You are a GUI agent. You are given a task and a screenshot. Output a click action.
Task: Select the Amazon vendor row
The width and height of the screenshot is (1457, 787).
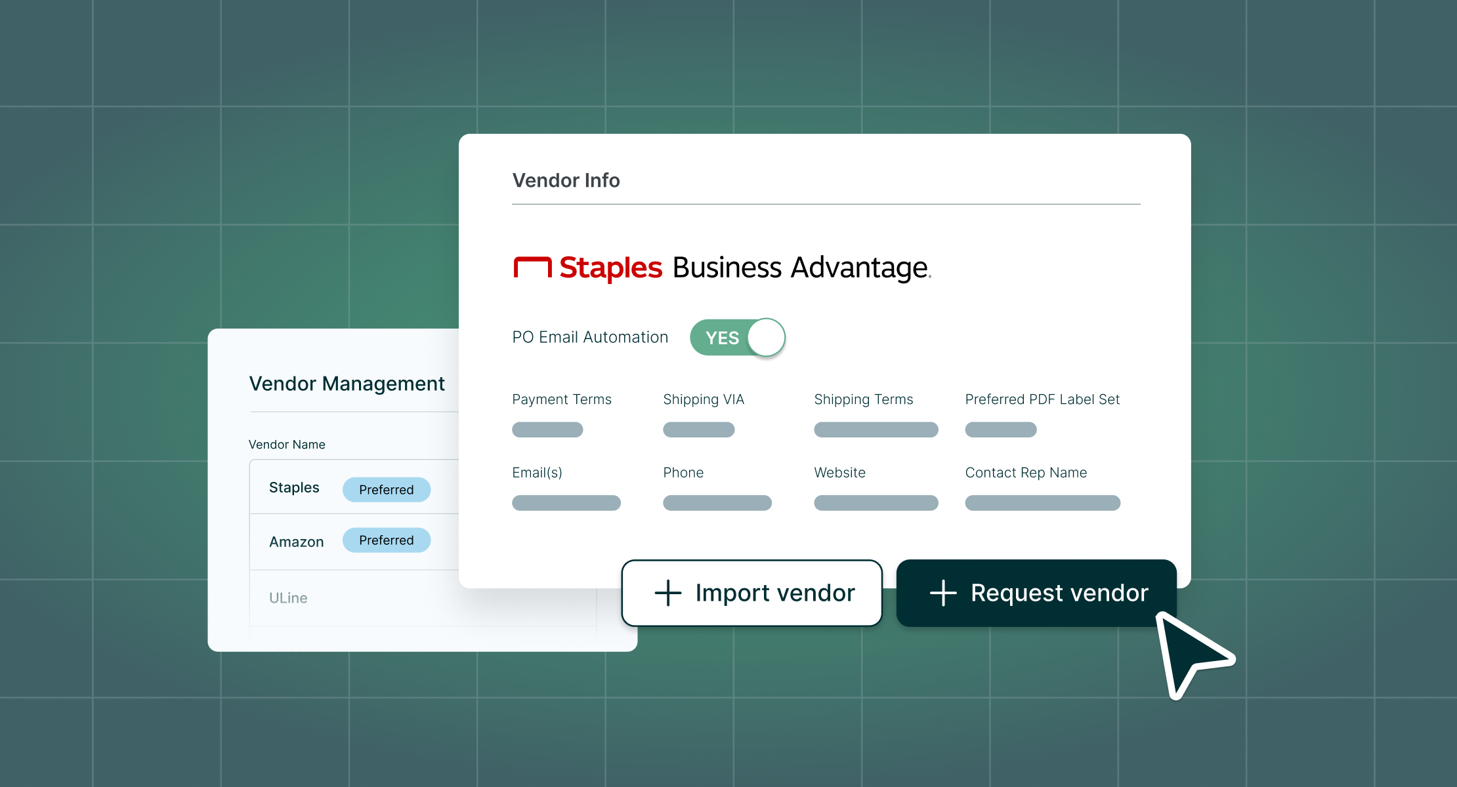[x=354, y=542]
